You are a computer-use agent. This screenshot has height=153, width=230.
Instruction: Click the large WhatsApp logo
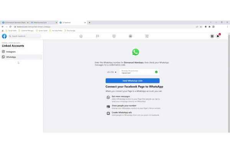136,52
